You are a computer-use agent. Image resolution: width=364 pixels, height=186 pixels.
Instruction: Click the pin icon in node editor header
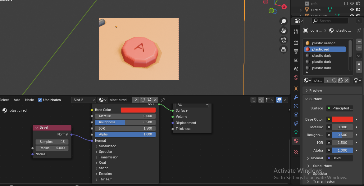click(163, 100)
